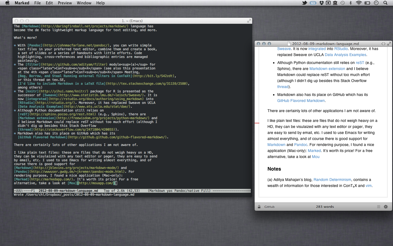Enter fullscreen in Marked preview window

[389, 44]
